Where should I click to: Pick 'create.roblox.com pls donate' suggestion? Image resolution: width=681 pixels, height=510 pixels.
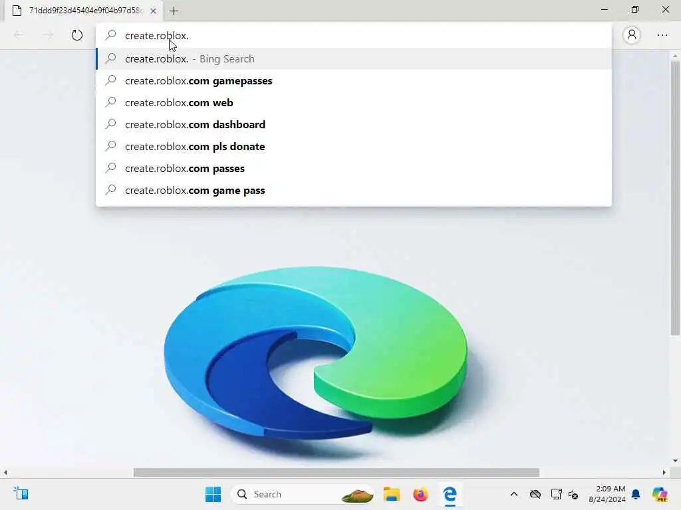pyautogui.click(x=354, y=147)
